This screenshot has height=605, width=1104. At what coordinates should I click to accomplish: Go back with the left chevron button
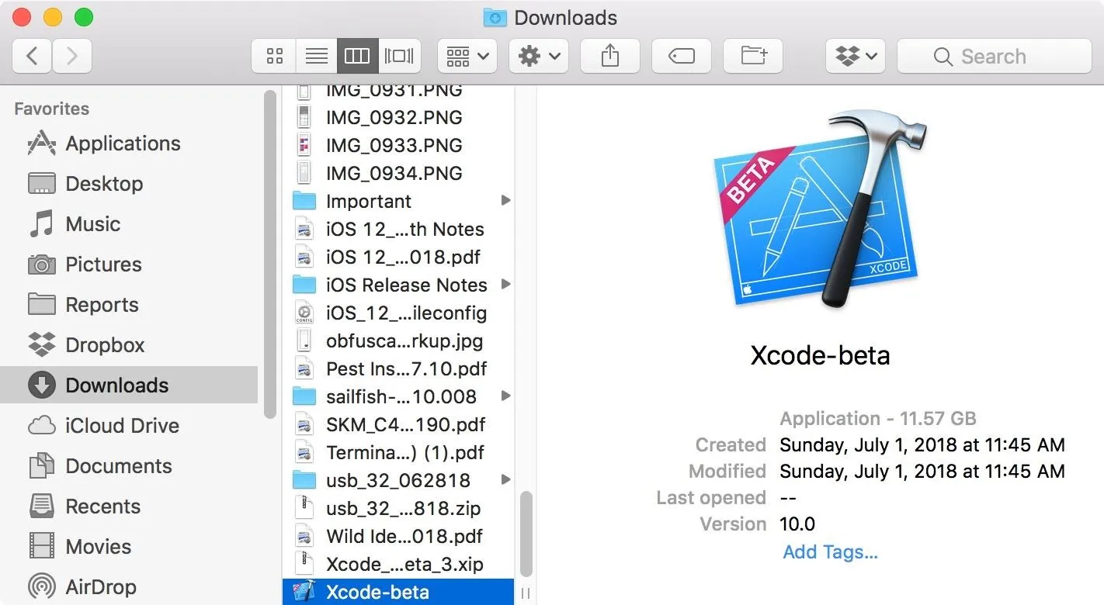[x=33, y=56]
